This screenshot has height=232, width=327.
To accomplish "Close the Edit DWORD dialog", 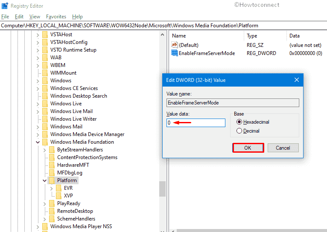I will [297, 80].
